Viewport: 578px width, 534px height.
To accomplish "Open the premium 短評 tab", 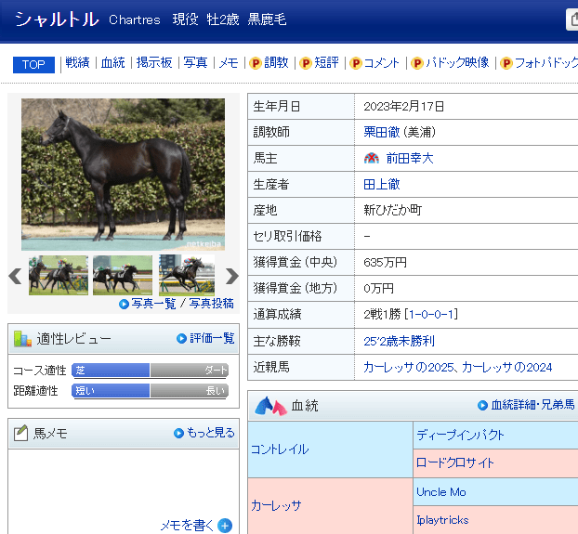I will [x=326, y=62].
